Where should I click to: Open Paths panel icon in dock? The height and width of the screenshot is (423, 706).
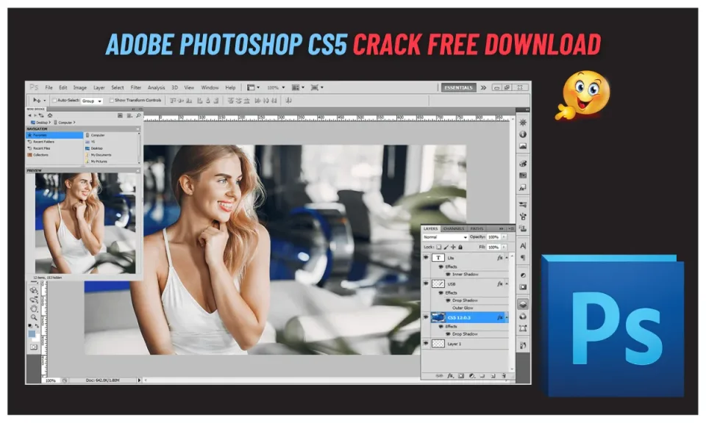coord(523,328)
